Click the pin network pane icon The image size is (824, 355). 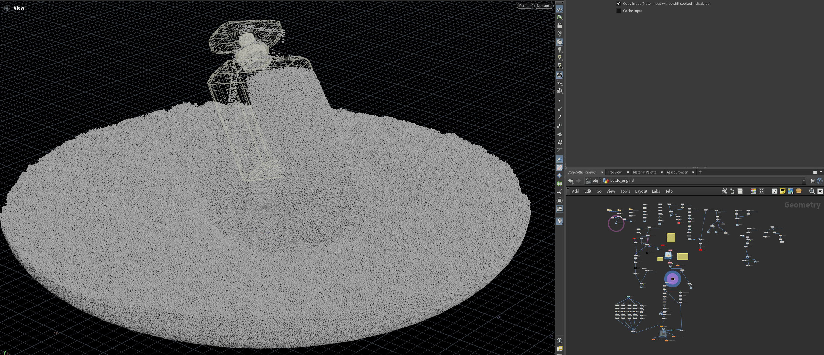812,181
